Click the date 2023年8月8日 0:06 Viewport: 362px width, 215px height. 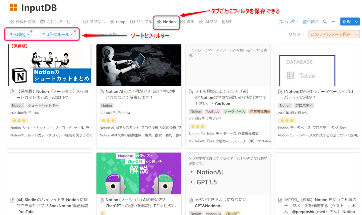coord(25,113)
